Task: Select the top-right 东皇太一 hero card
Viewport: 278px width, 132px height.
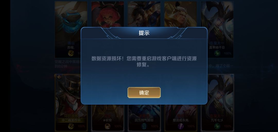Action: [217, 29]
